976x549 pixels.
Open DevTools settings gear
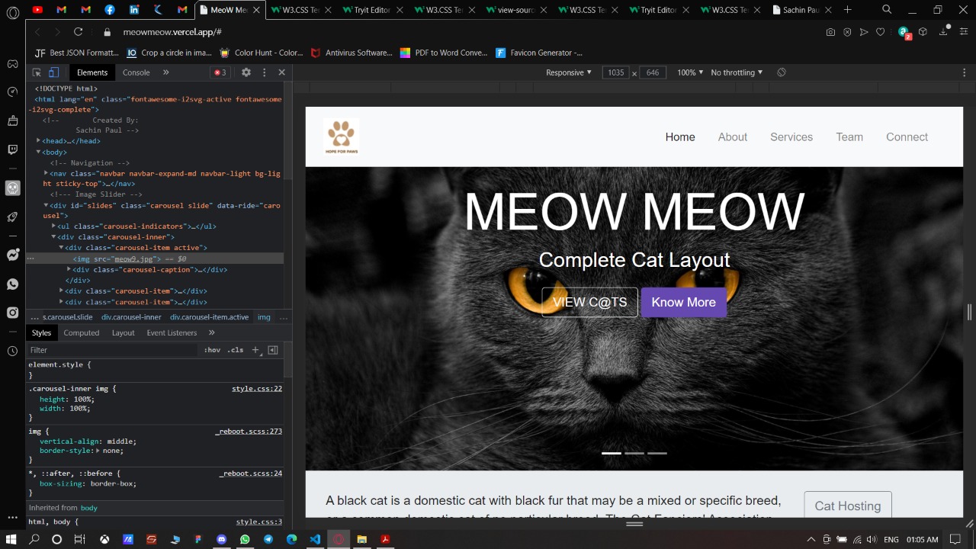(x=246, y=72)
